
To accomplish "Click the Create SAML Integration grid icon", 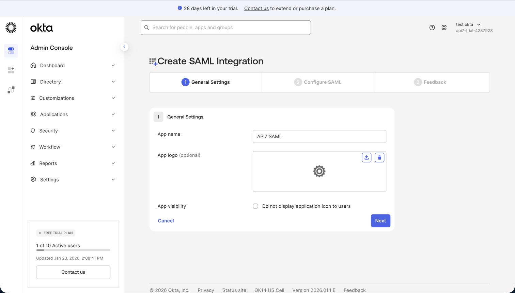I will (x=153, y=61).
